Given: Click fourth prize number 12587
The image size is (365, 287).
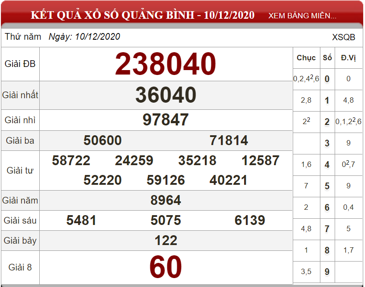Looking at the screenshot, I should (x=261, y=160).
